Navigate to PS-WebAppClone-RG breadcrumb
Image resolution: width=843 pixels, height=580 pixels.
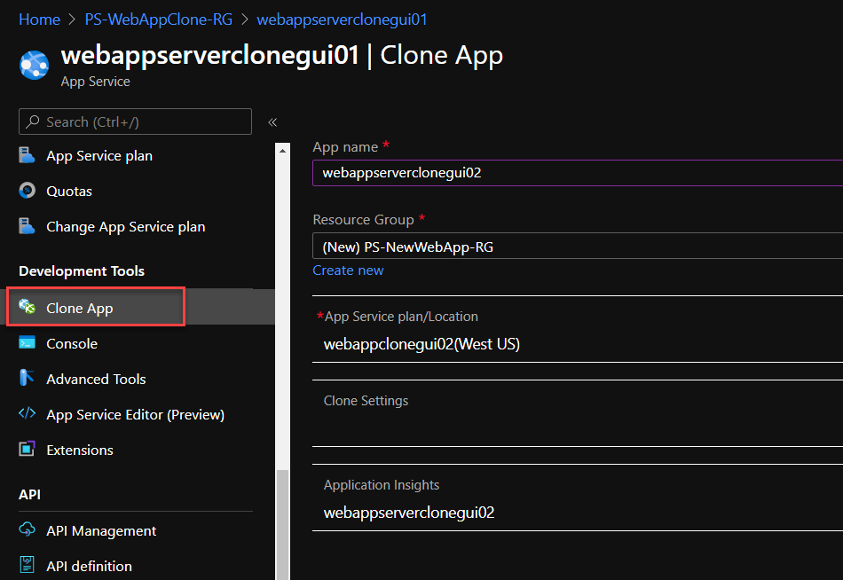[158, 18]
